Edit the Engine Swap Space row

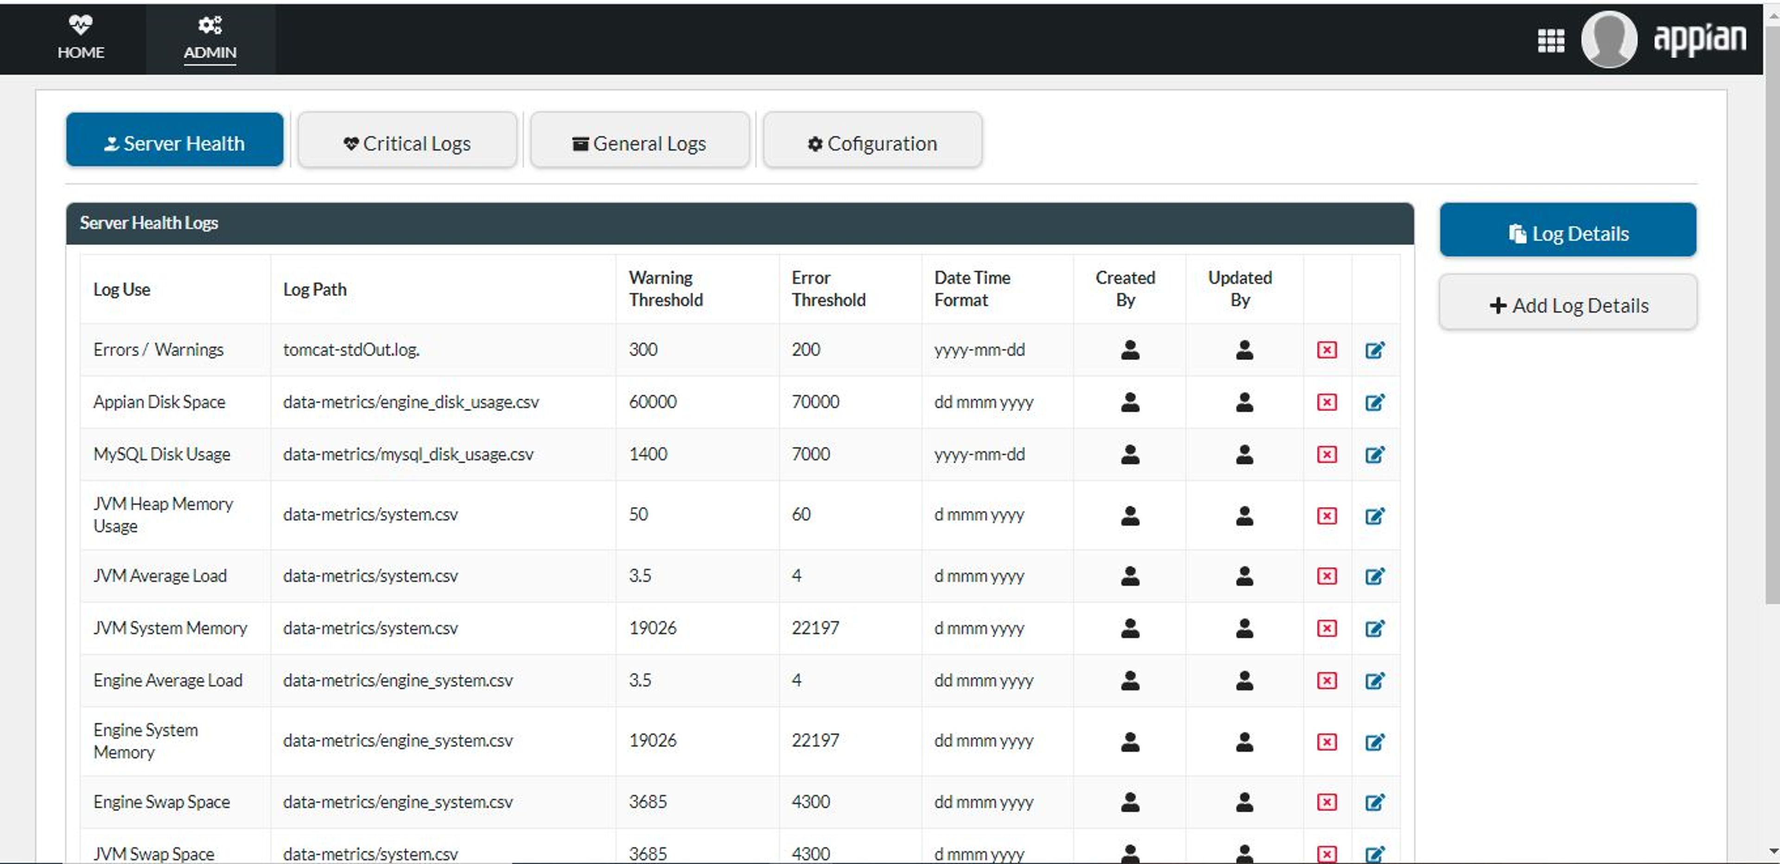1374,802
